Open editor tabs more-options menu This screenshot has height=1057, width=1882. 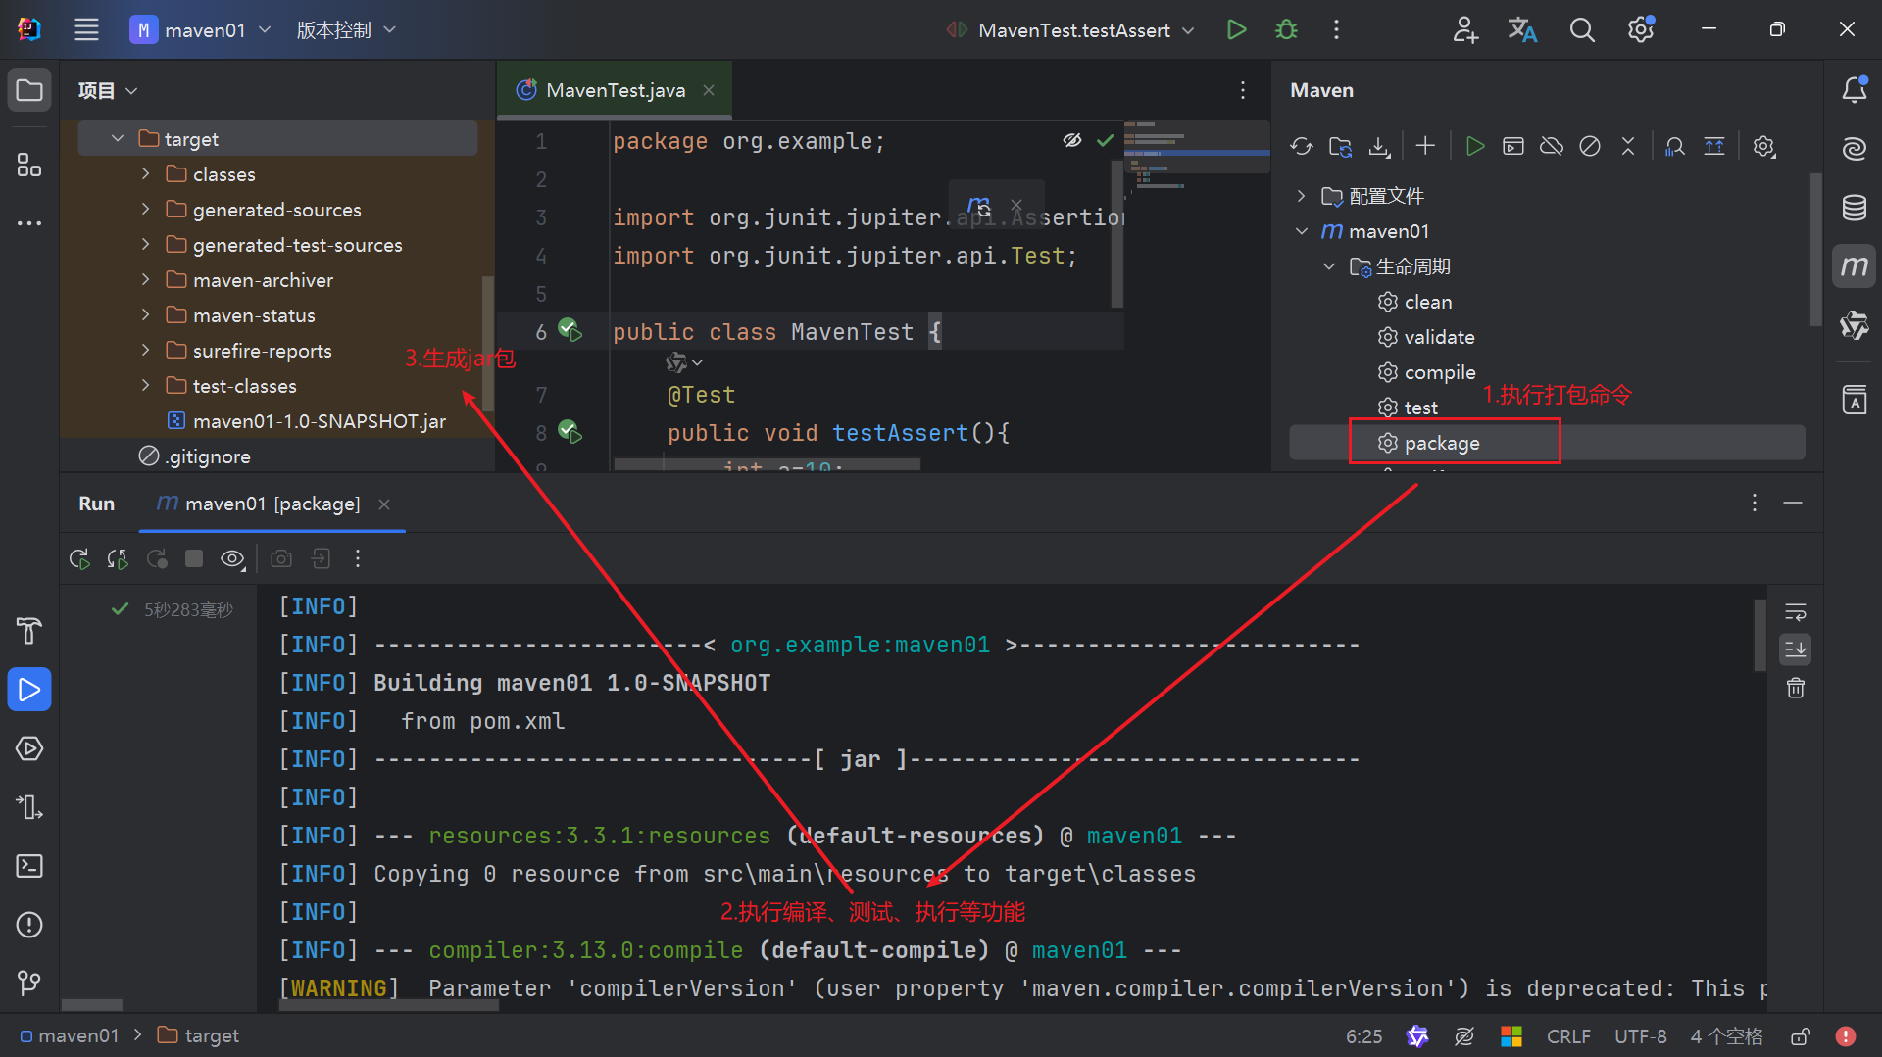click(x=1243, y=90)
